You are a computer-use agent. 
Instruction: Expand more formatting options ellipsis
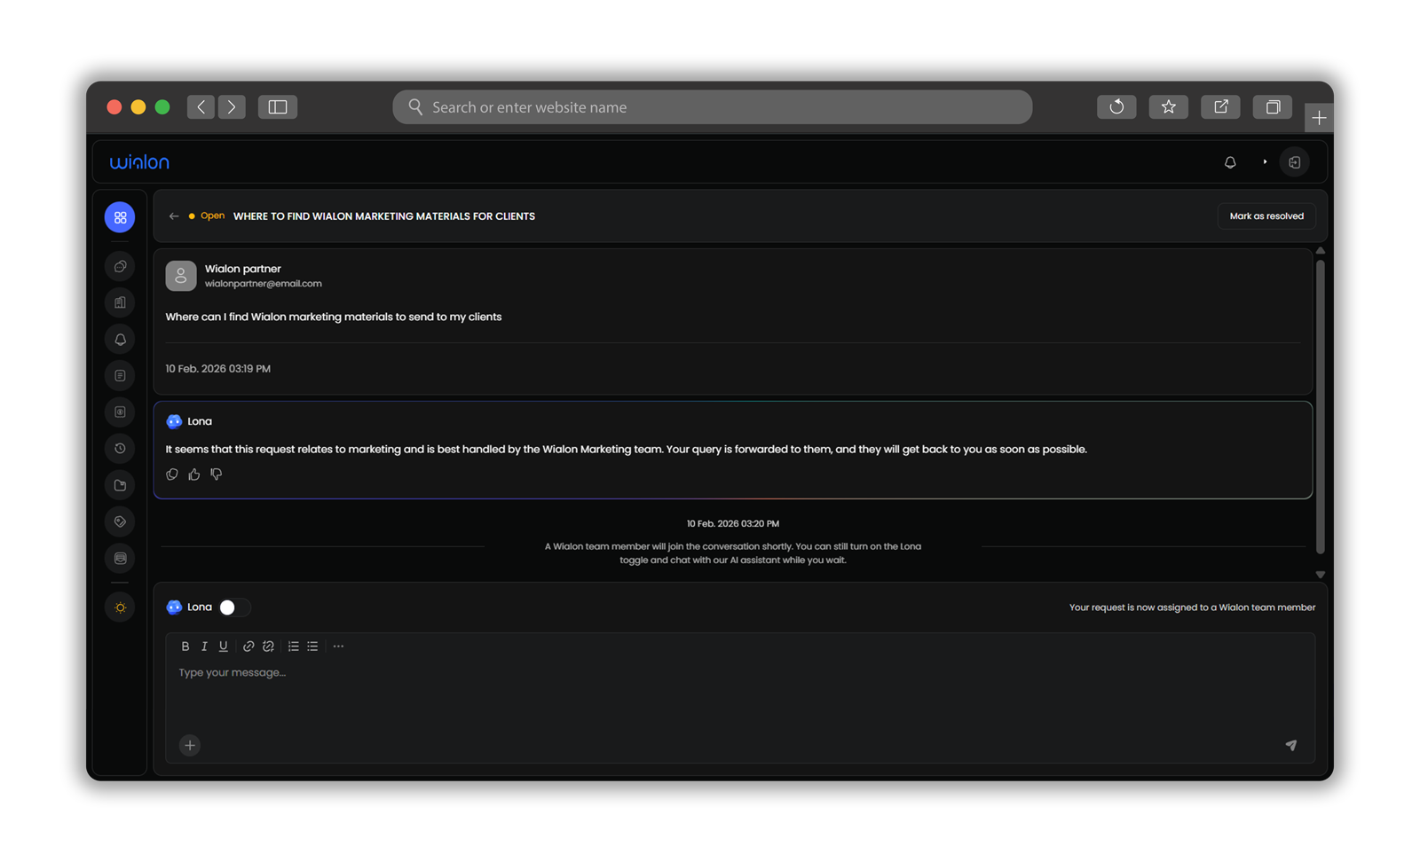[338, 646]
